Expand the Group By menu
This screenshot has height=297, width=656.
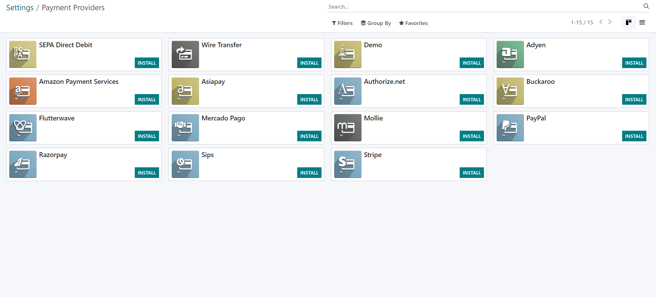point(376,23)
